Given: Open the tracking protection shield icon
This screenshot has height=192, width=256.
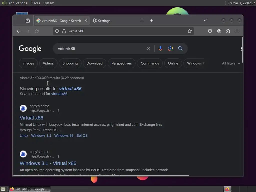Looking at the screenshot, I should click(57, 31).
